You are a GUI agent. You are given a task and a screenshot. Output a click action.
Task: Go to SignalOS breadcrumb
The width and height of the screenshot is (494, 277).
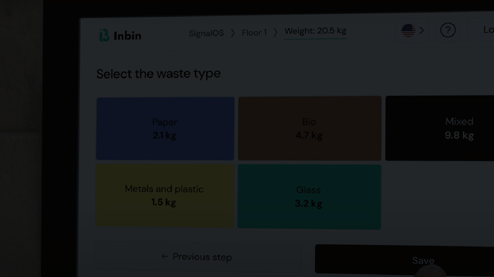click(x=206, y=33)
